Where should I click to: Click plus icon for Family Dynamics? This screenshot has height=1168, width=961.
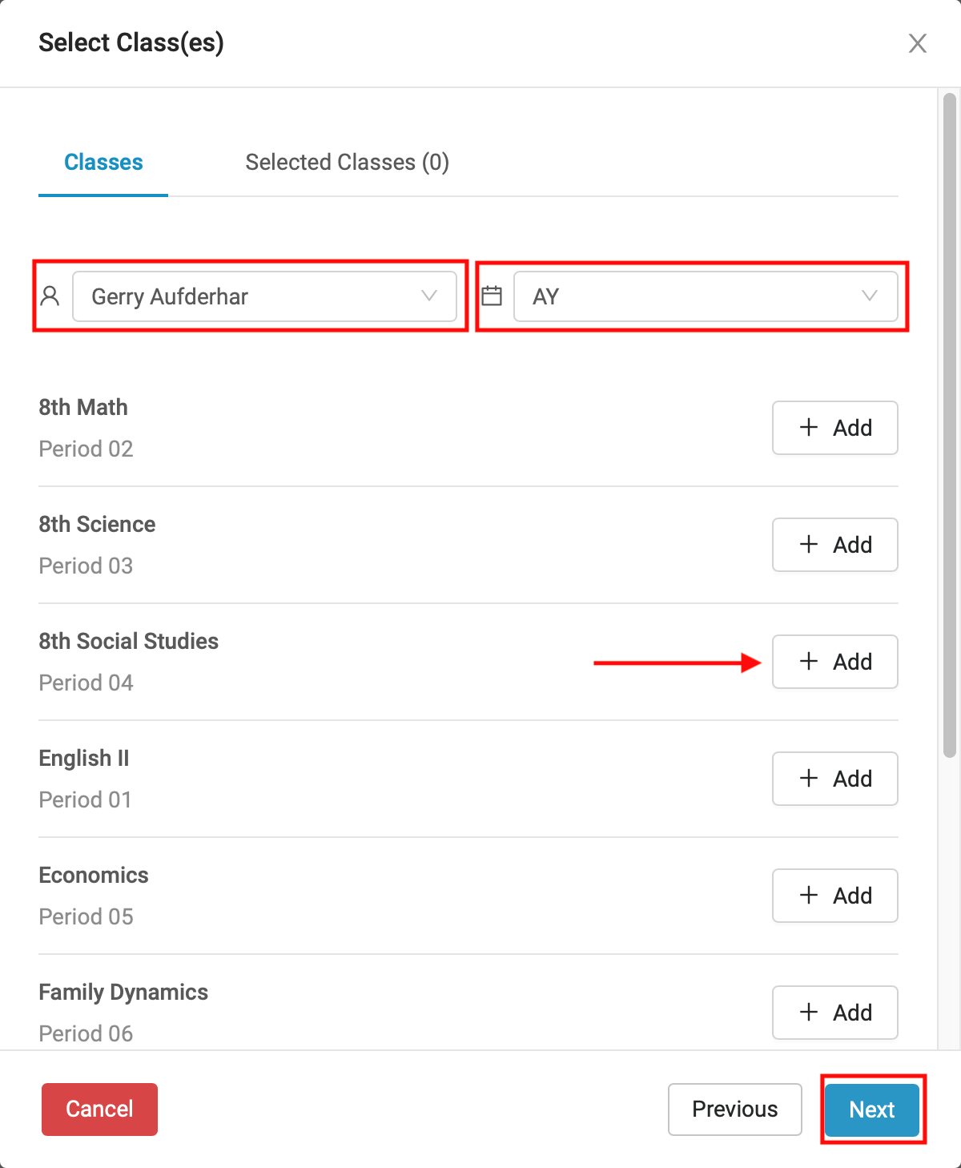pos(809,1012)
